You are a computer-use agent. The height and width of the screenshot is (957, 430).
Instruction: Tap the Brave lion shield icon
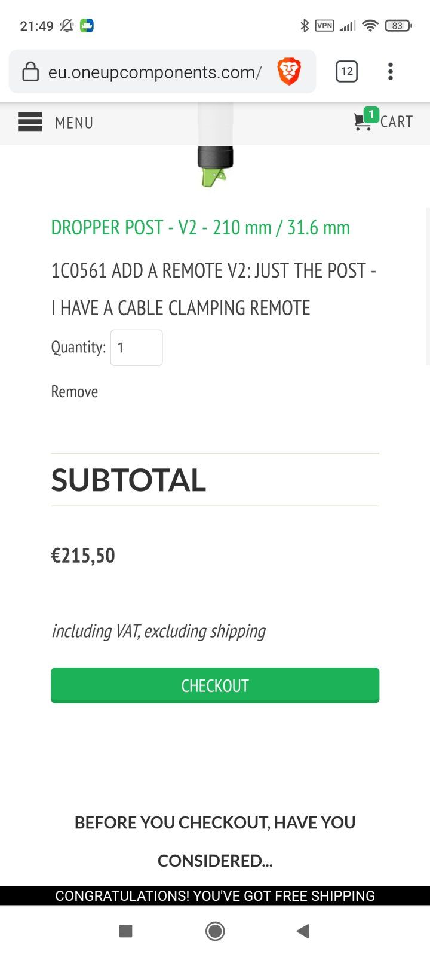(289, 72)
